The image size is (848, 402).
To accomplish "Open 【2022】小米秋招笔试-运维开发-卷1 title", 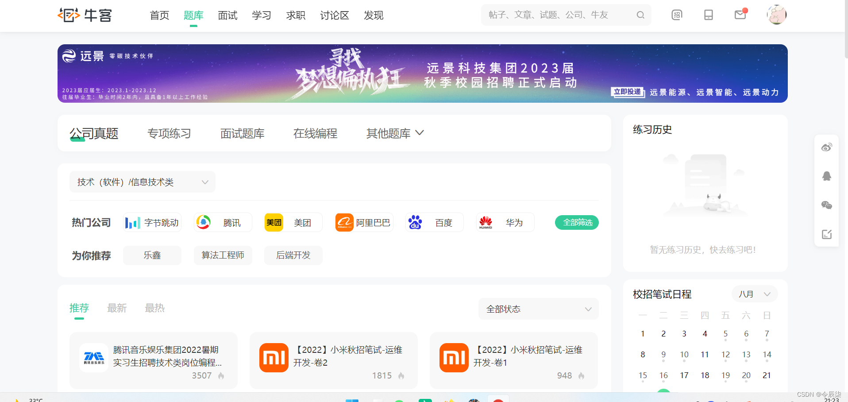I will click(x=528, y=356).
